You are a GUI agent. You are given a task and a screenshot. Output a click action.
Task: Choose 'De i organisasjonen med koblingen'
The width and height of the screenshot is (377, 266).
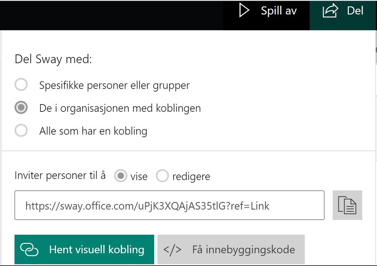point(21,108)
